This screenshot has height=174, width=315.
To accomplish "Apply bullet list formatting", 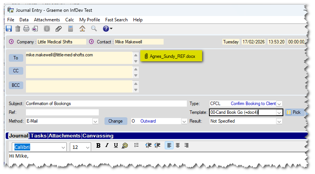I will pyautogui.click(x=137, y=145).
